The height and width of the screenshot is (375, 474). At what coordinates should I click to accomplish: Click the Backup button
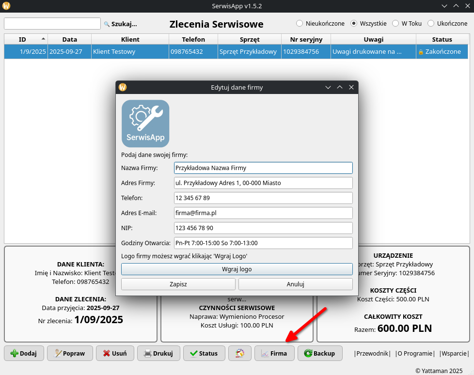[319, 353]
